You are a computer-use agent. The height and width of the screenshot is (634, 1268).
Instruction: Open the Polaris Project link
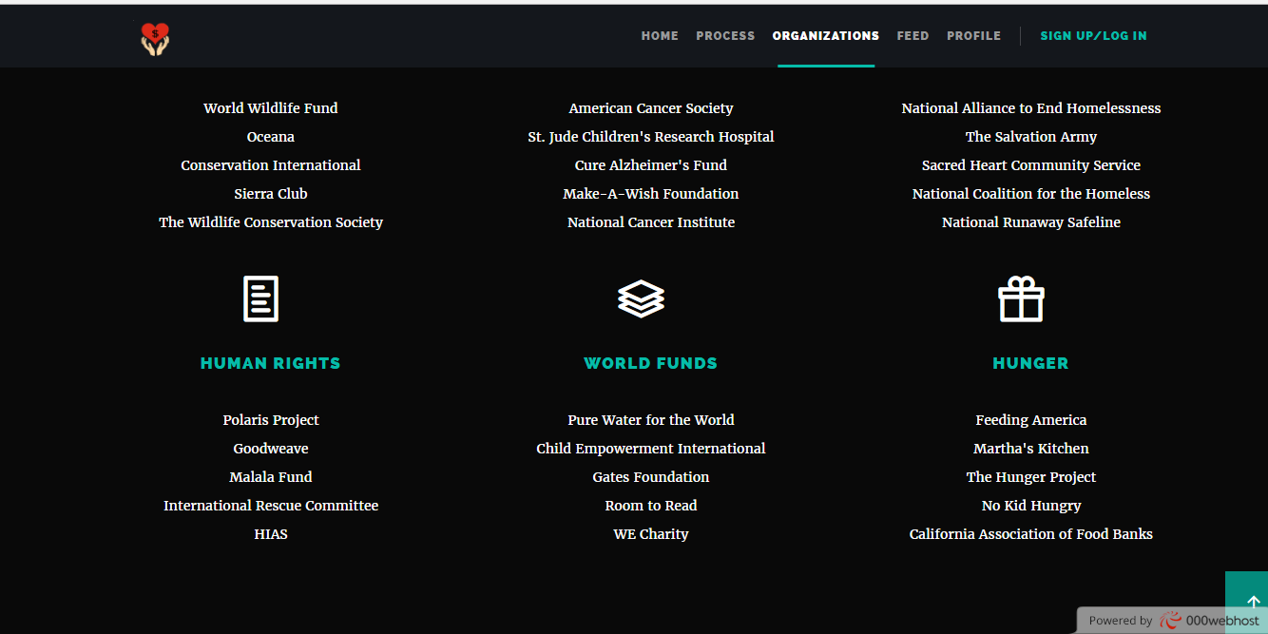(271, 420)
